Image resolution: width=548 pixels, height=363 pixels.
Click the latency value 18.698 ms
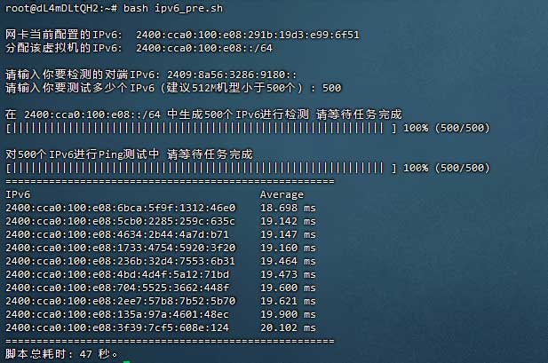point(288,208)
